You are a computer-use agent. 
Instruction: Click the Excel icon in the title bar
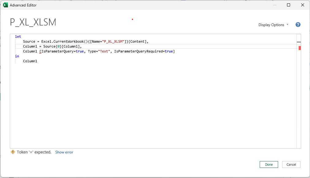(6, 5)
